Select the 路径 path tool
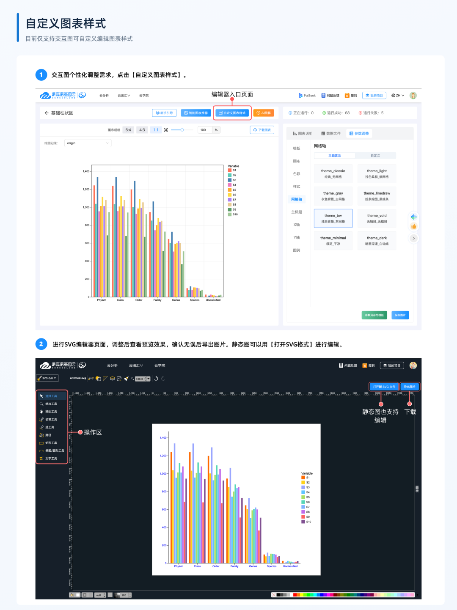The height and width of the screenshot is (610, 457). coord(52,435)
